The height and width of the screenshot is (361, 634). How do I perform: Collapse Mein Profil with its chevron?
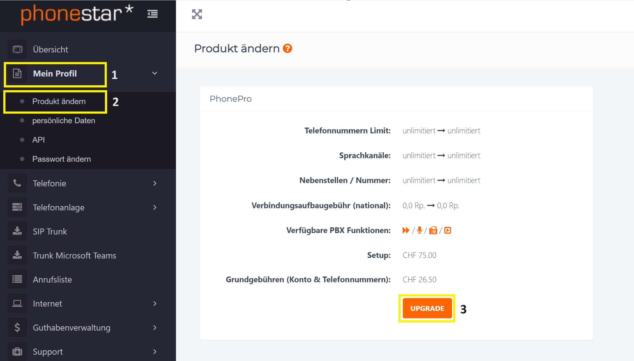155,74
